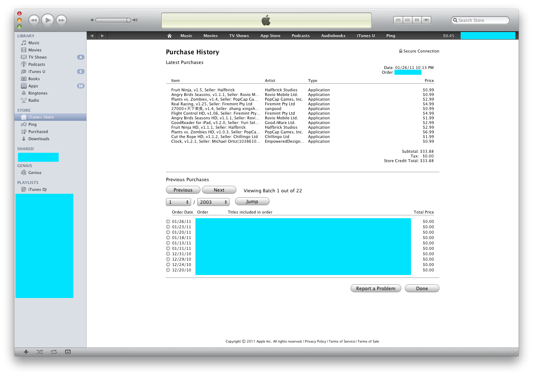Switch to the App Store tab
Screen dimensions: 533x376
[x=270, y=36]
